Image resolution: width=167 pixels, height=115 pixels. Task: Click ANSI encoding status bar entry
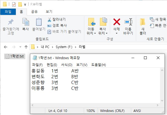[x=137, y=111]
